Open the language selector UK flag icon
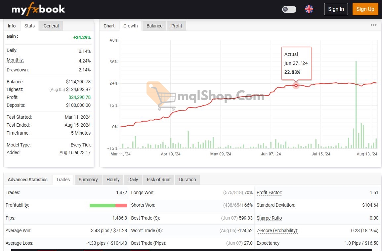This screenshot has width=382, height=251. (x=309, y=9)
